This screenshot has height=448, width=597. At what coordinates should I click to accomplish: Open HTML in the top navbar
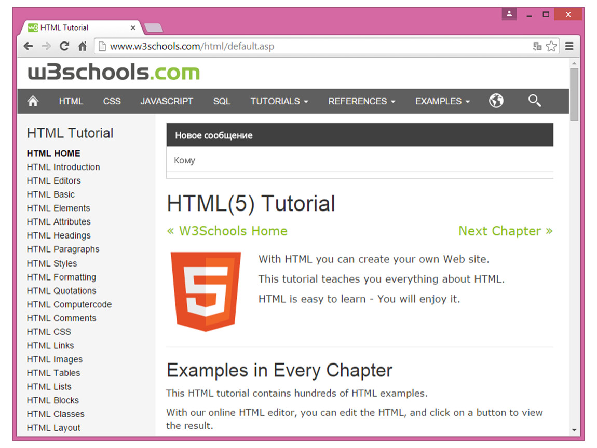[71, 101]
